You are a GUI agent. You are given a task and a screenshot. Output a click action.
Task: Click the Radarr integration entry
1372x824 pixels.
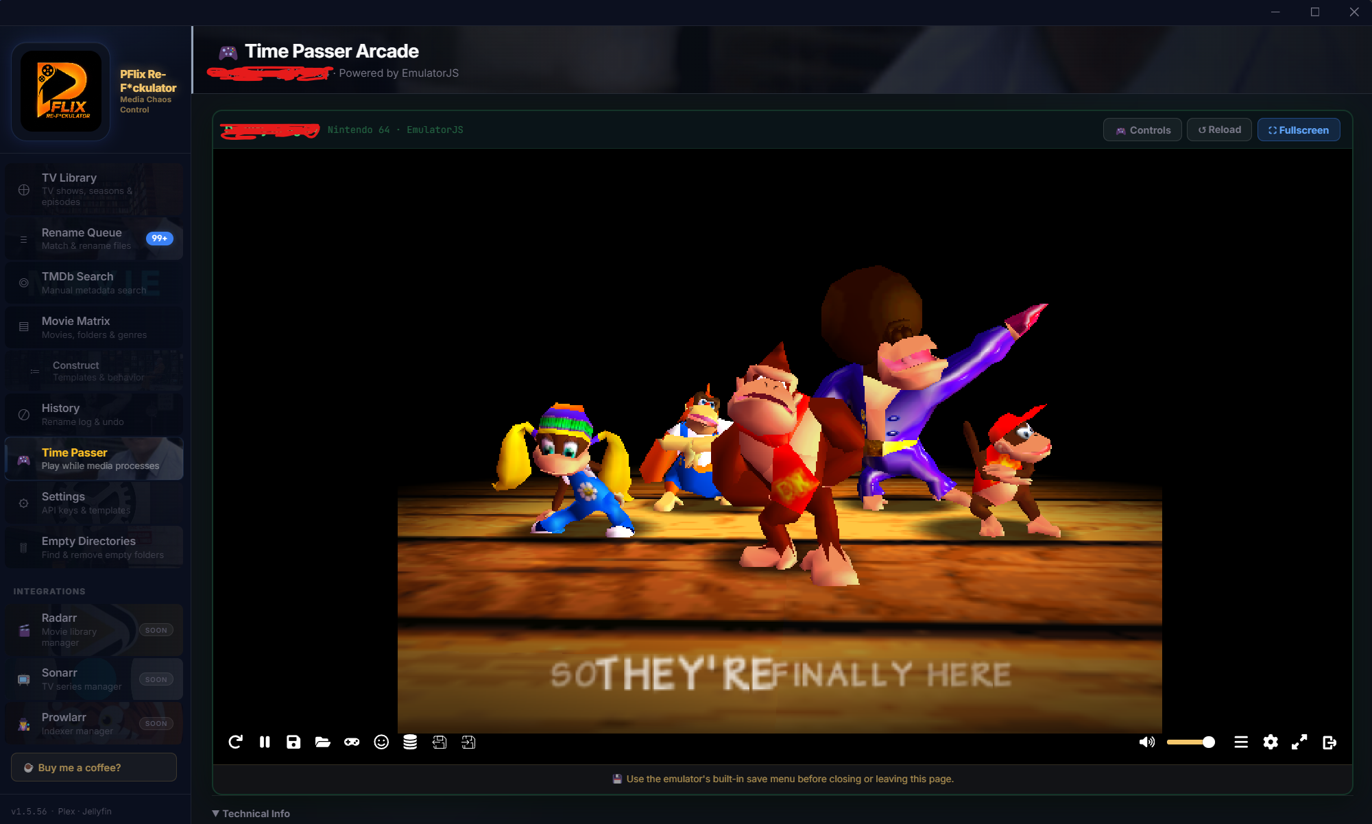(x=94, y=629)
